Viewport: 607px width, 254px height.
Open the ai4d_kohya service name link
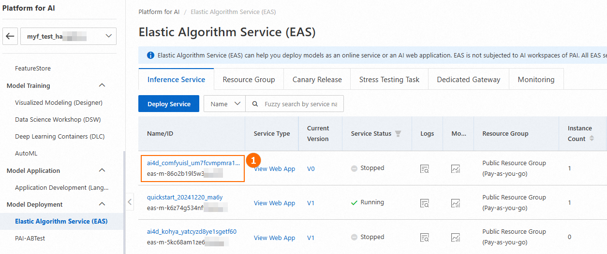[192, 231]
